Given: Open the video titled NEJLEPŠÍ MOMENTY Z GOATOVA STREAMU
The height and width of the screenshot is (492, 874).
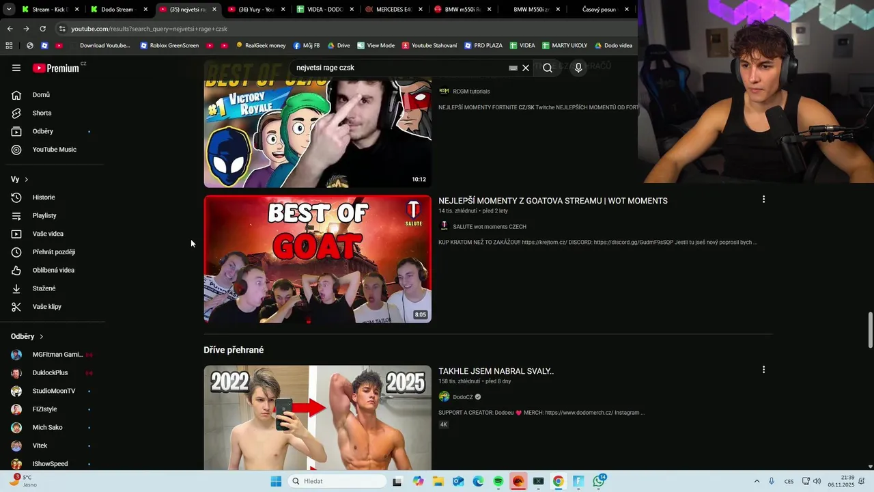Looking at the screenshot, I should 553,201.
